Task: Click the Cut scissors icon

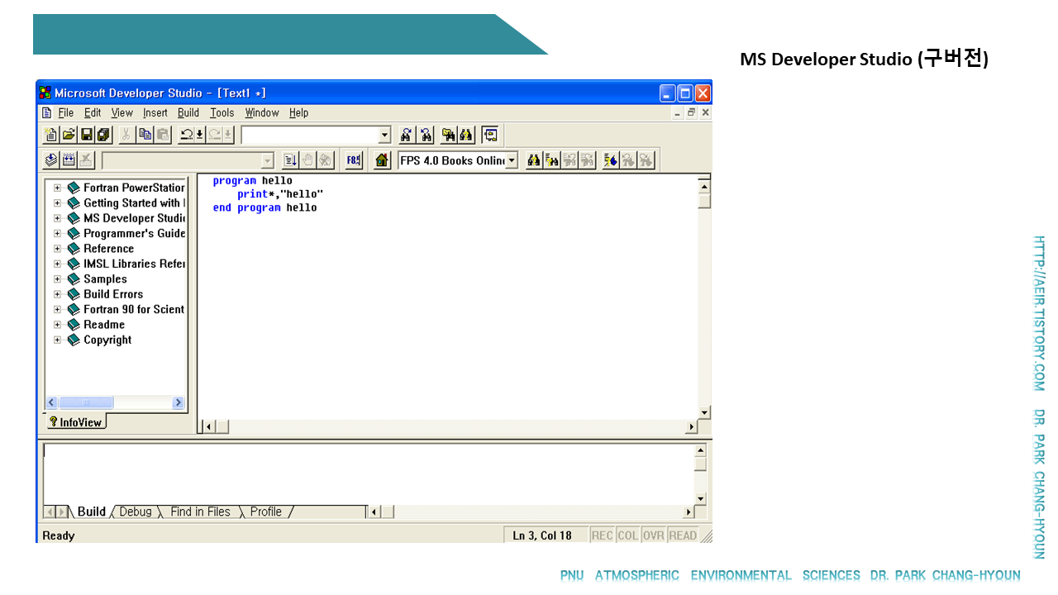Action: 126,135
